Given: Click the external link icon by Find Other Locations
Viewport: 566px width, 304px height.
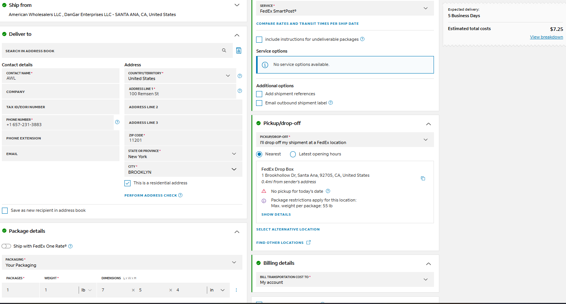Looking at the screenshot, I should (308, 242).
